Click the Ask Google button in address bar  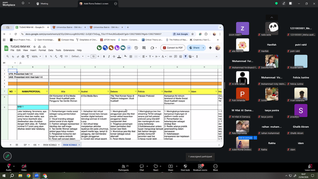pos(181,34)
